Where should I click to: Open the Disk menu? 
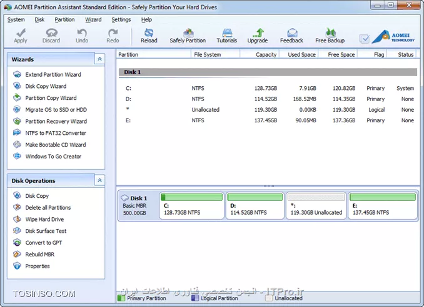tap(39, 20)
